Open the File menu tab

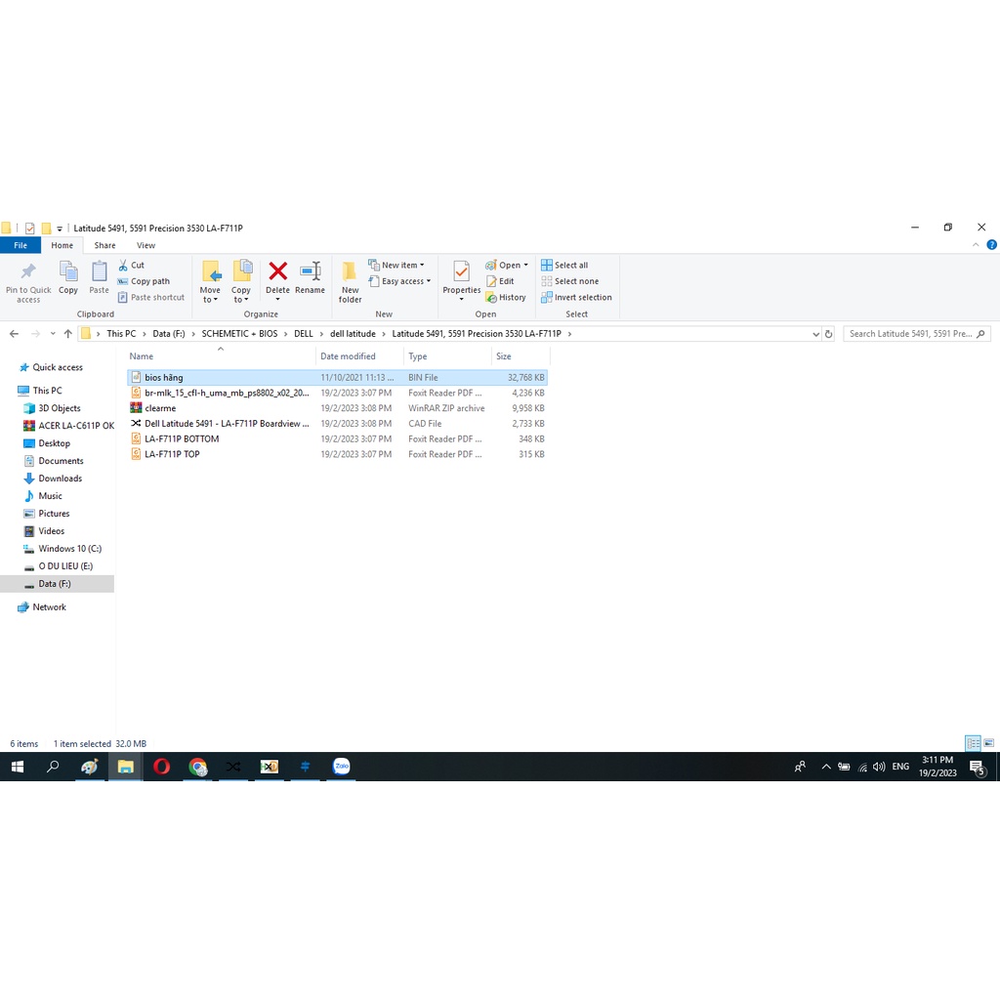pyautogui.click(x=21, y=245)
